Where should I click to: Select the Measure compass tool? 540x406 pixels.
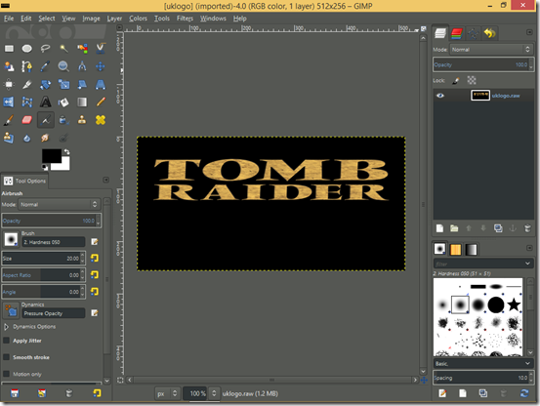point(82,66)
